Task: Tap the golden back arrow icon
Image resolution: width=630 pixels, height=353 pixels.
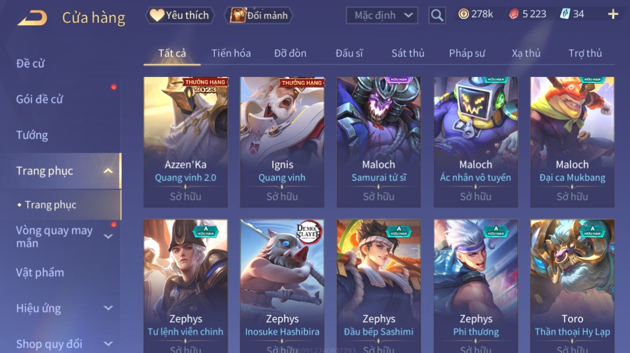Action: pyautogui.click(x=32, y=18)
